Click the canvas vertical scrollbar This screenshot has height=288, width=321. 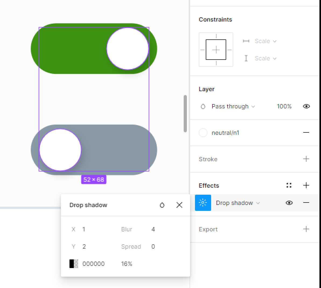(185, 114)
